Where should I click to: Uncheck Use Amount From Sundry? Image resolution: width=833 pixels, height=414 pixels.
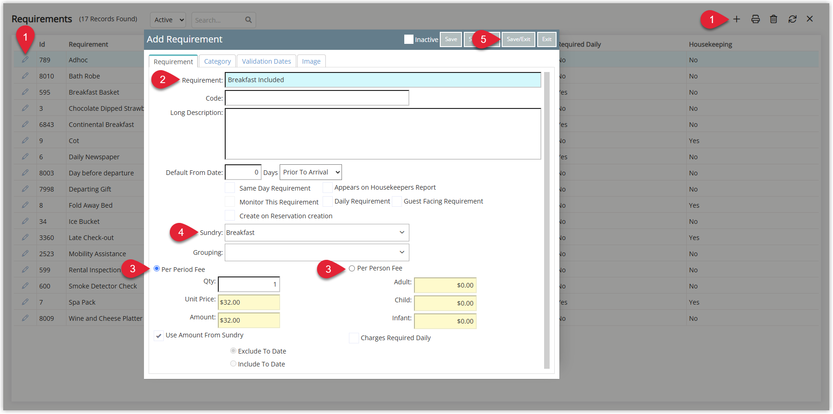[159, 336]
